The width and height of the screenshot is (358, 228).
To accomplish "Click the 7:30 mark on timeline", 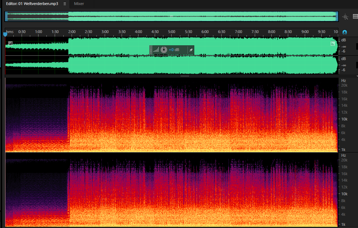I will (x=255, y=32).
